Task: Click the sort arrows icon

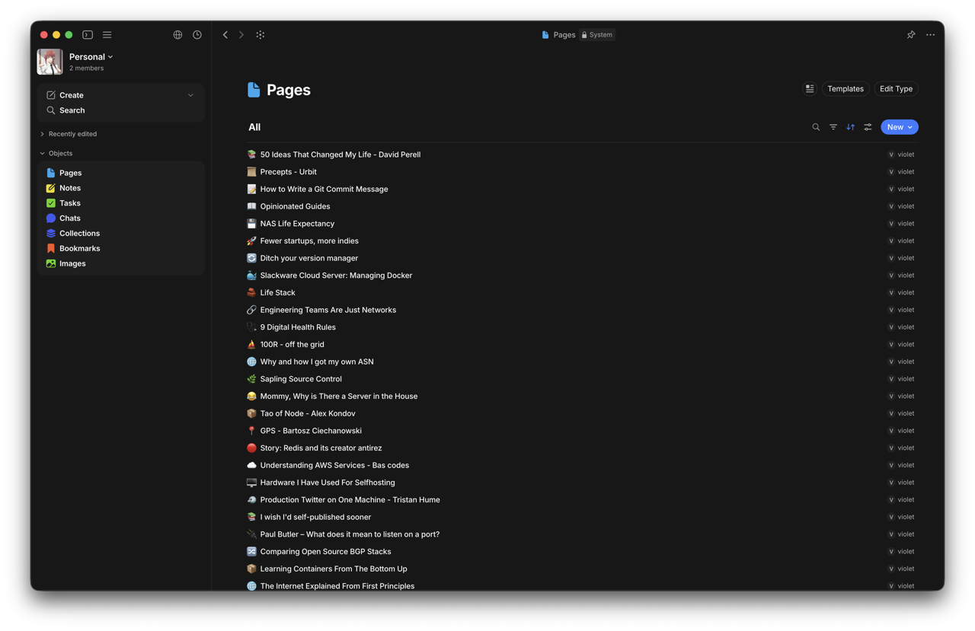Action: pos(850,127)
